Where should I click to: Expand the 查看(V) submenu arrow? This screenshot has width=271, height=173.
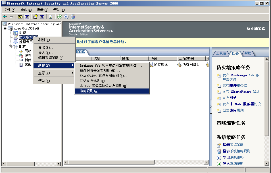coord(73,73)
